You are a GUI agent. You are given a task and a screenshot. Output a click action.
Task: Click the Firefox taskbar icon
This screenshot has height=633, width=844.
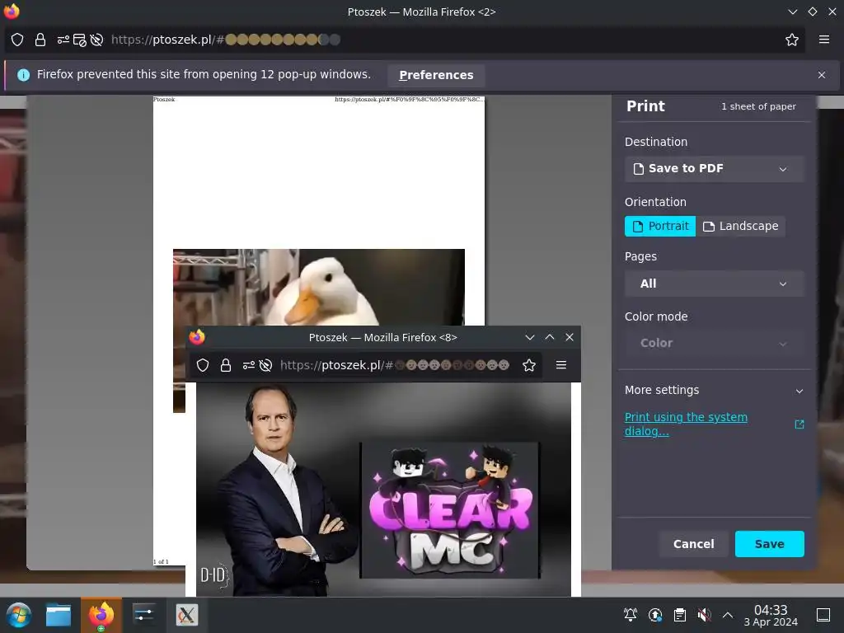pos(101,615)
